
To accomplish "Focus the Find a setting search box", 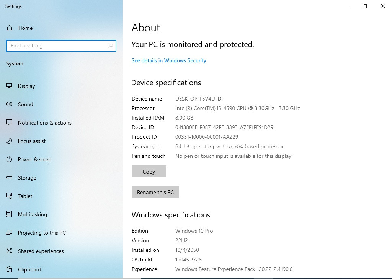I will coord(57,46).
